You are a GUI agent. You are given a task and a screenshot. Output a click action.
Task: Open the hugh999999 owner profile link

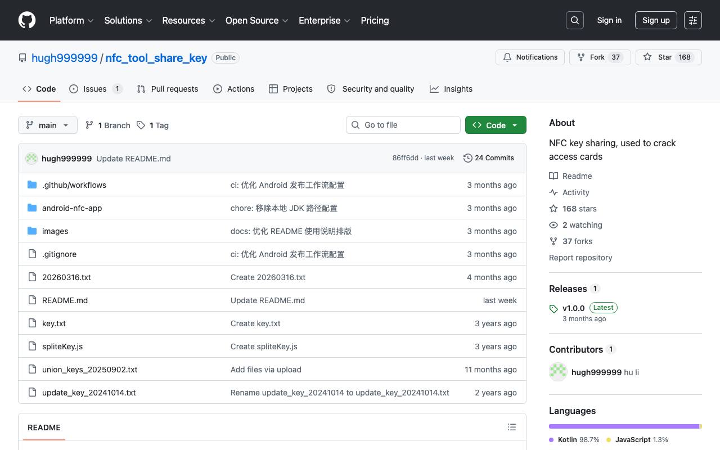tap(65, 58)
